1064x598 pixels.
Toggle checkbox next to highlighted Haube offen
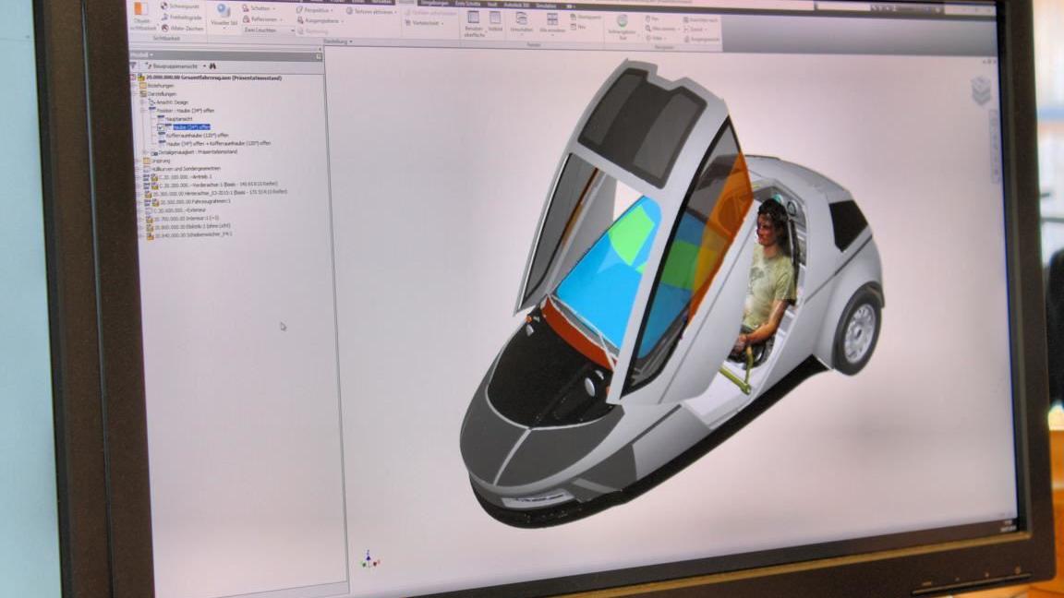161,126
